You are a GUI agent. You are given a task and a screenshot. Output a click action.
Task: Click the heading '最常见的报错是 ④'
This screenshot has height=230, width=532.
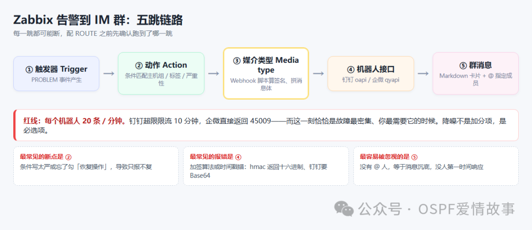(216, 157)
